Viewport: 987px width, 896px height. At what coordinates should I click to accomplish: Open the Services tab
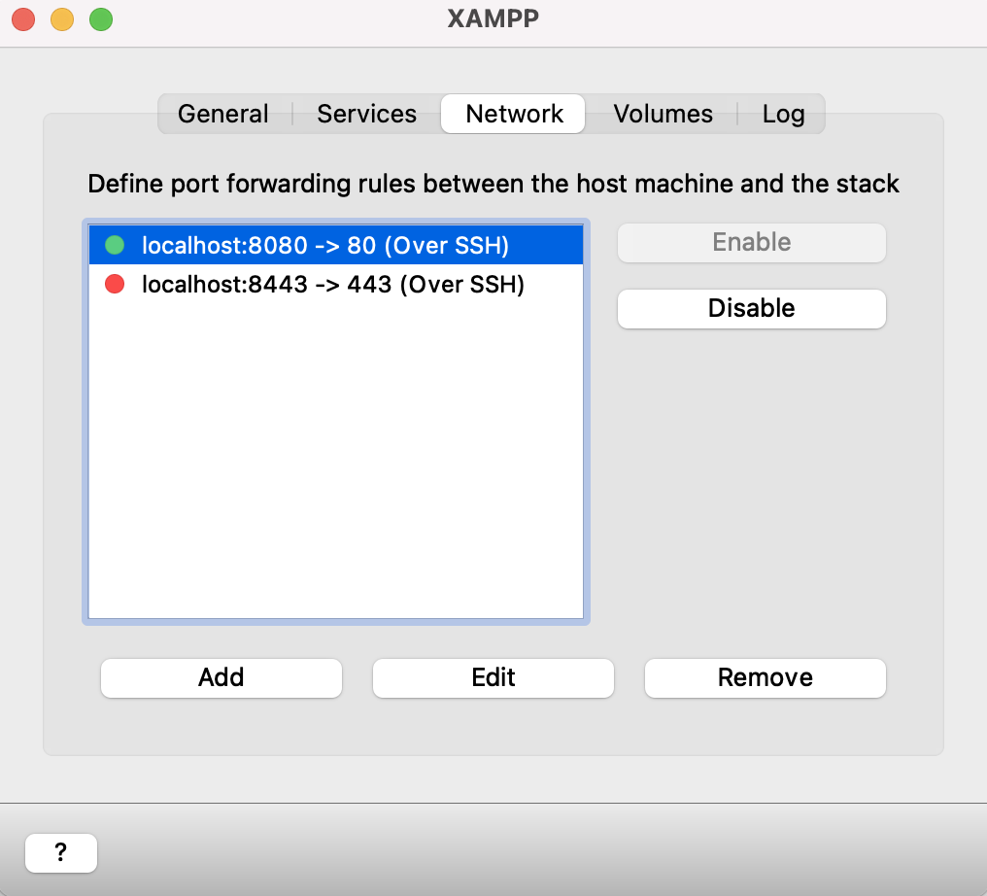[367, 114]
